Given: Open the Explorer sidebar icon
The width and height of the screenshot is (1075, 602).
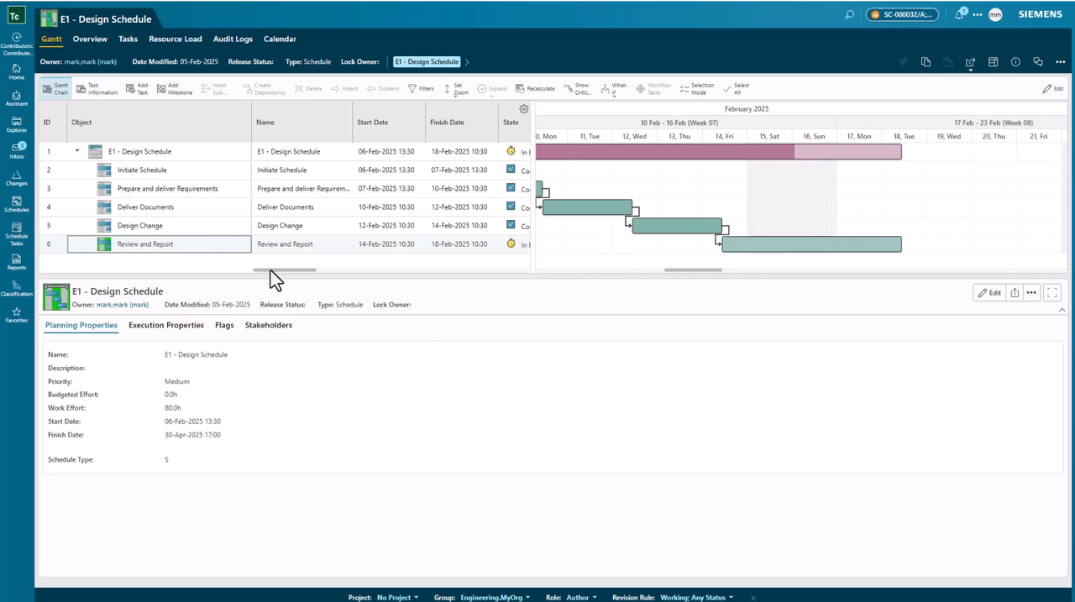Looking at the screenshot, I should click(16, 125).
